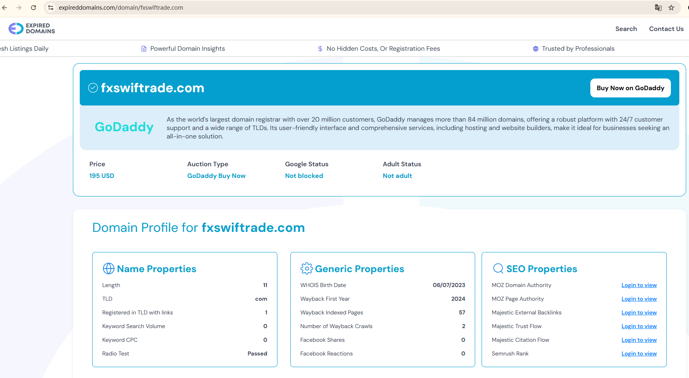Click the Google Status column label
This screenshot has width=689, height=378.
click(x=307, y=164)
